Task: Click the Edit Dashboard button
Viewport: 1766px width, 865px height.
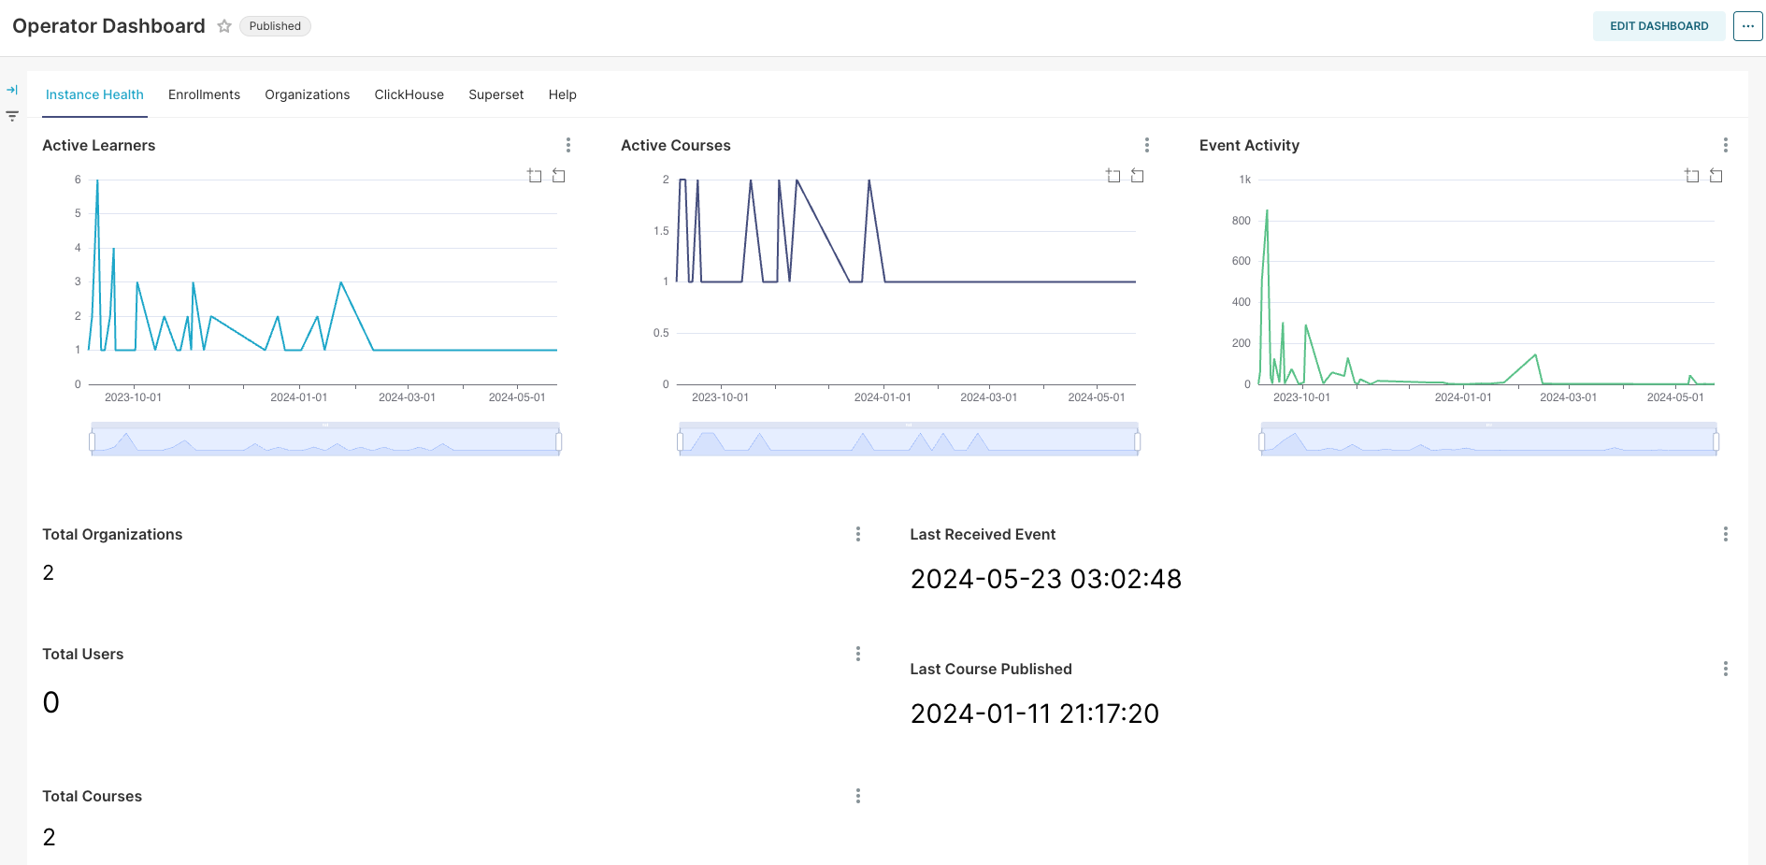Action: pyautogui.click(x=1658, y=26)
